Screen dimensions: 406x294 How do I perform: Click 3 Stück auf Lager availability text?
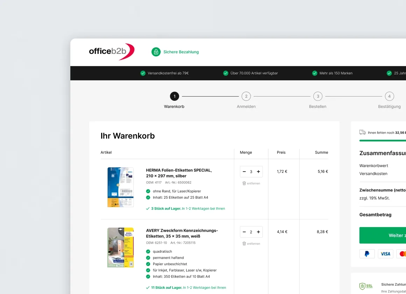pyautogui.click(x=166, y=209)
